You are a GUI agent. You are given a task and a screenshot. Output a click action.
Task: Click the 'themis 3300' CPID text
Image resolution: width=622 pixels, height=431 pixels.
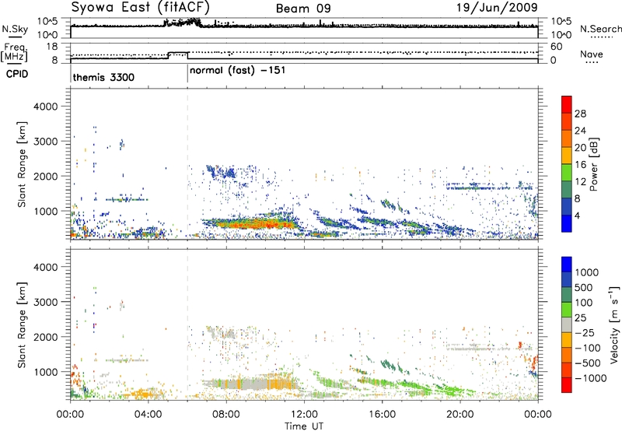tap(103, 77)
